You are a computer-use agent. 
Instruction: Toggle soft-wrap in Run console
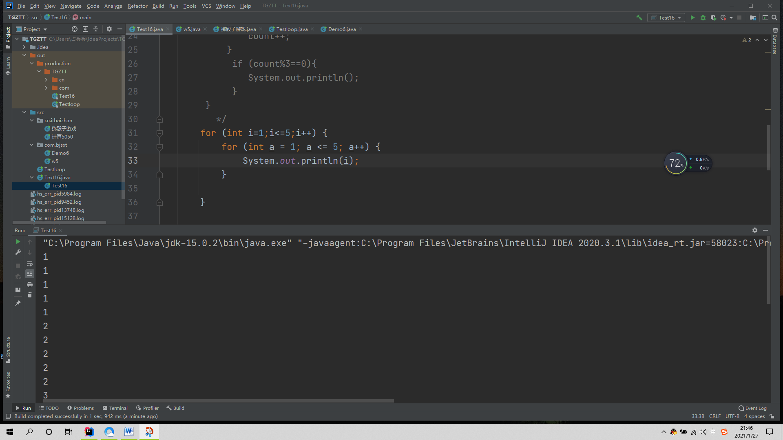pyautogui.click(x=30, y=263)
